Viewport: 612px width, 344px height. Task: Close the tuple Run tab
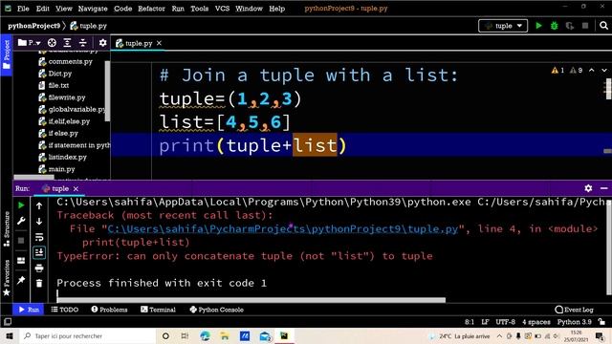coord(76,189)
